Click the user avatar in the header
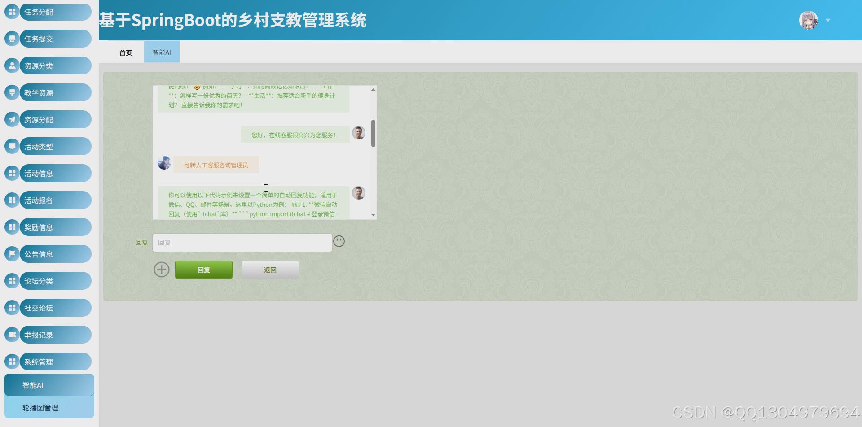This screenshot has width=862, height=427. tap(808, 20)
